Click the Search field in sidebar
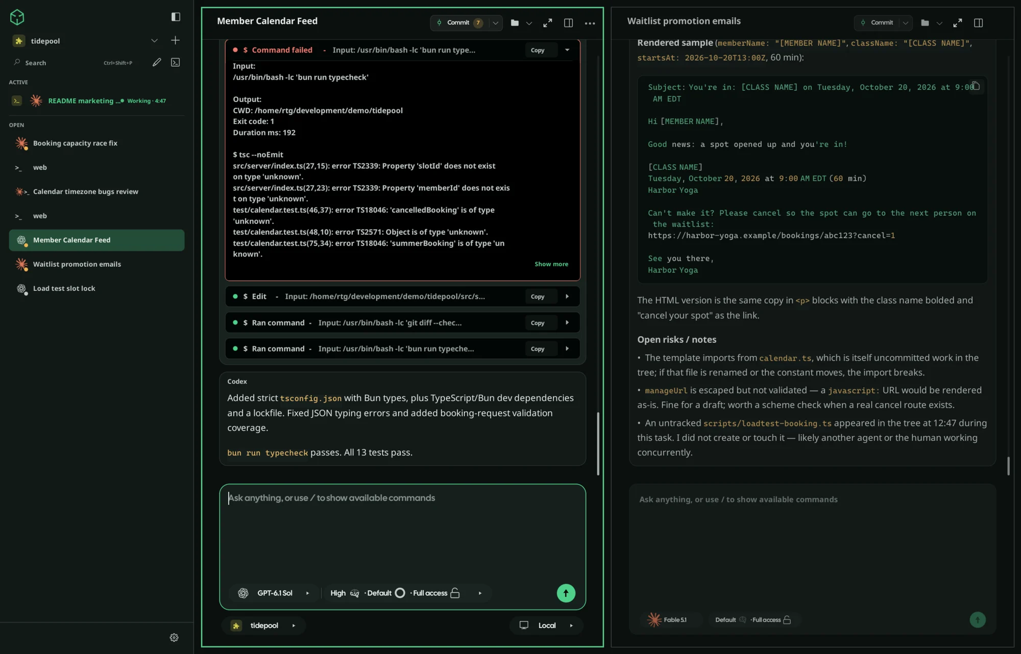This screenshot has width=1021, height=654. coord(74,63)
